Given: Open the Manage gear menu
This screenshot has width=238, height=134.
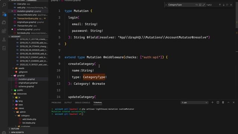Looking at the screenshot, I should coord(4,133).
